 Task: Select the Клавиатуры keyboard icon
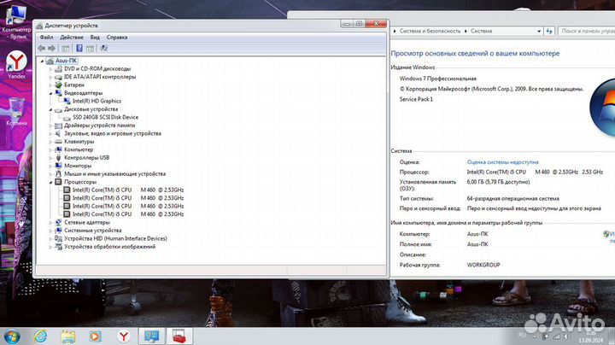[58, 142]
